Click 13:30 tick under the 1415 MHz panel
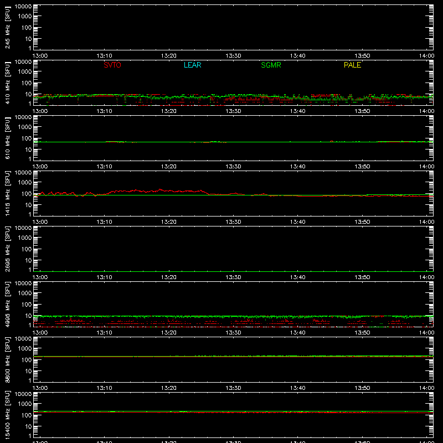The image size is (443, 443). pos(233,222)
